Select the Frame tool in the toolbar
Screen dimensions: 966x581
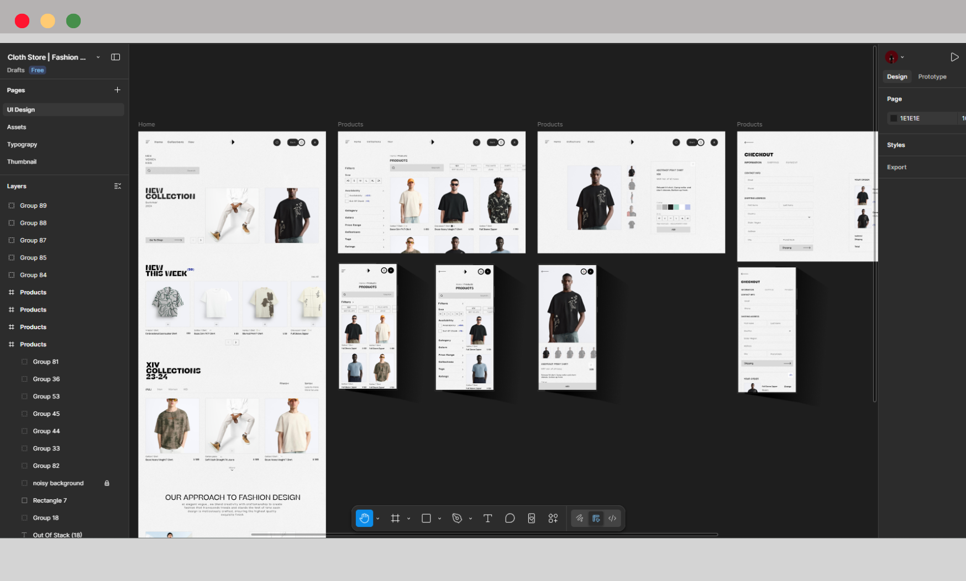395,518
